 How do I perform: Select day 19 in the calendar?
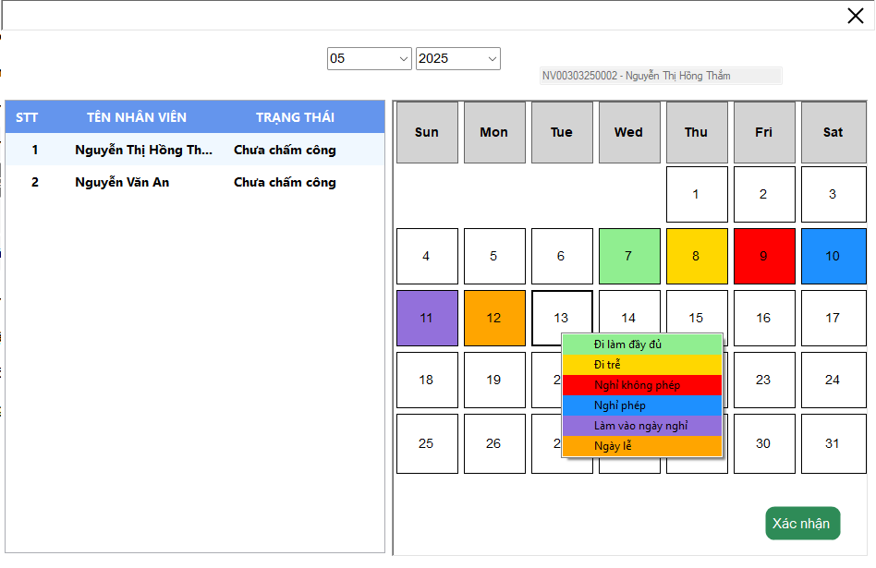click(x=494, y=381)
